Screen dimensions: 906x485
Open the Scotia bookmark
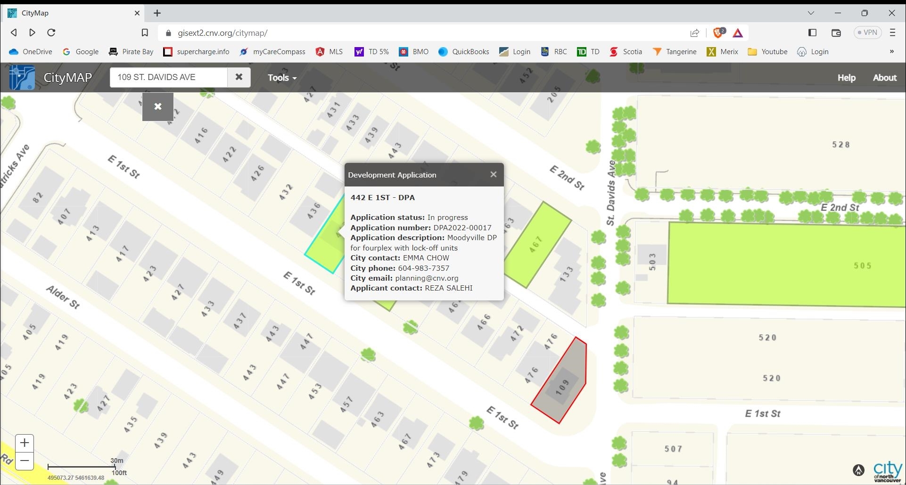pyautogui.click(x=626, y=52)
